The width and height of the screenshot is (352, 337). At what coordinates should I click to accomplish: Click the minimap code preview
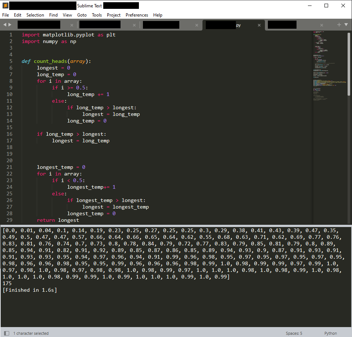[x=330, y=65]
